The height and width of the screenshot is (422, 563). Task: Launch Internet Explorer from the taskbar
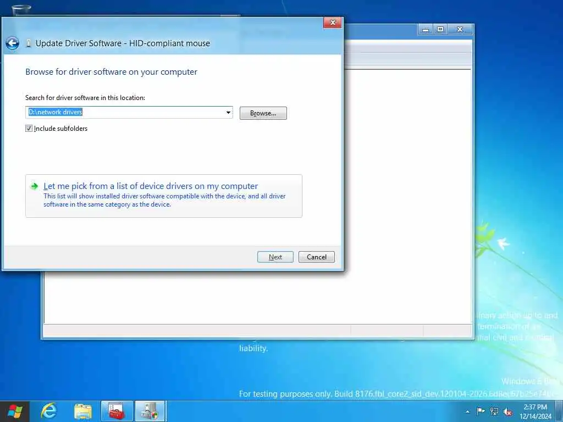point(49,411)
